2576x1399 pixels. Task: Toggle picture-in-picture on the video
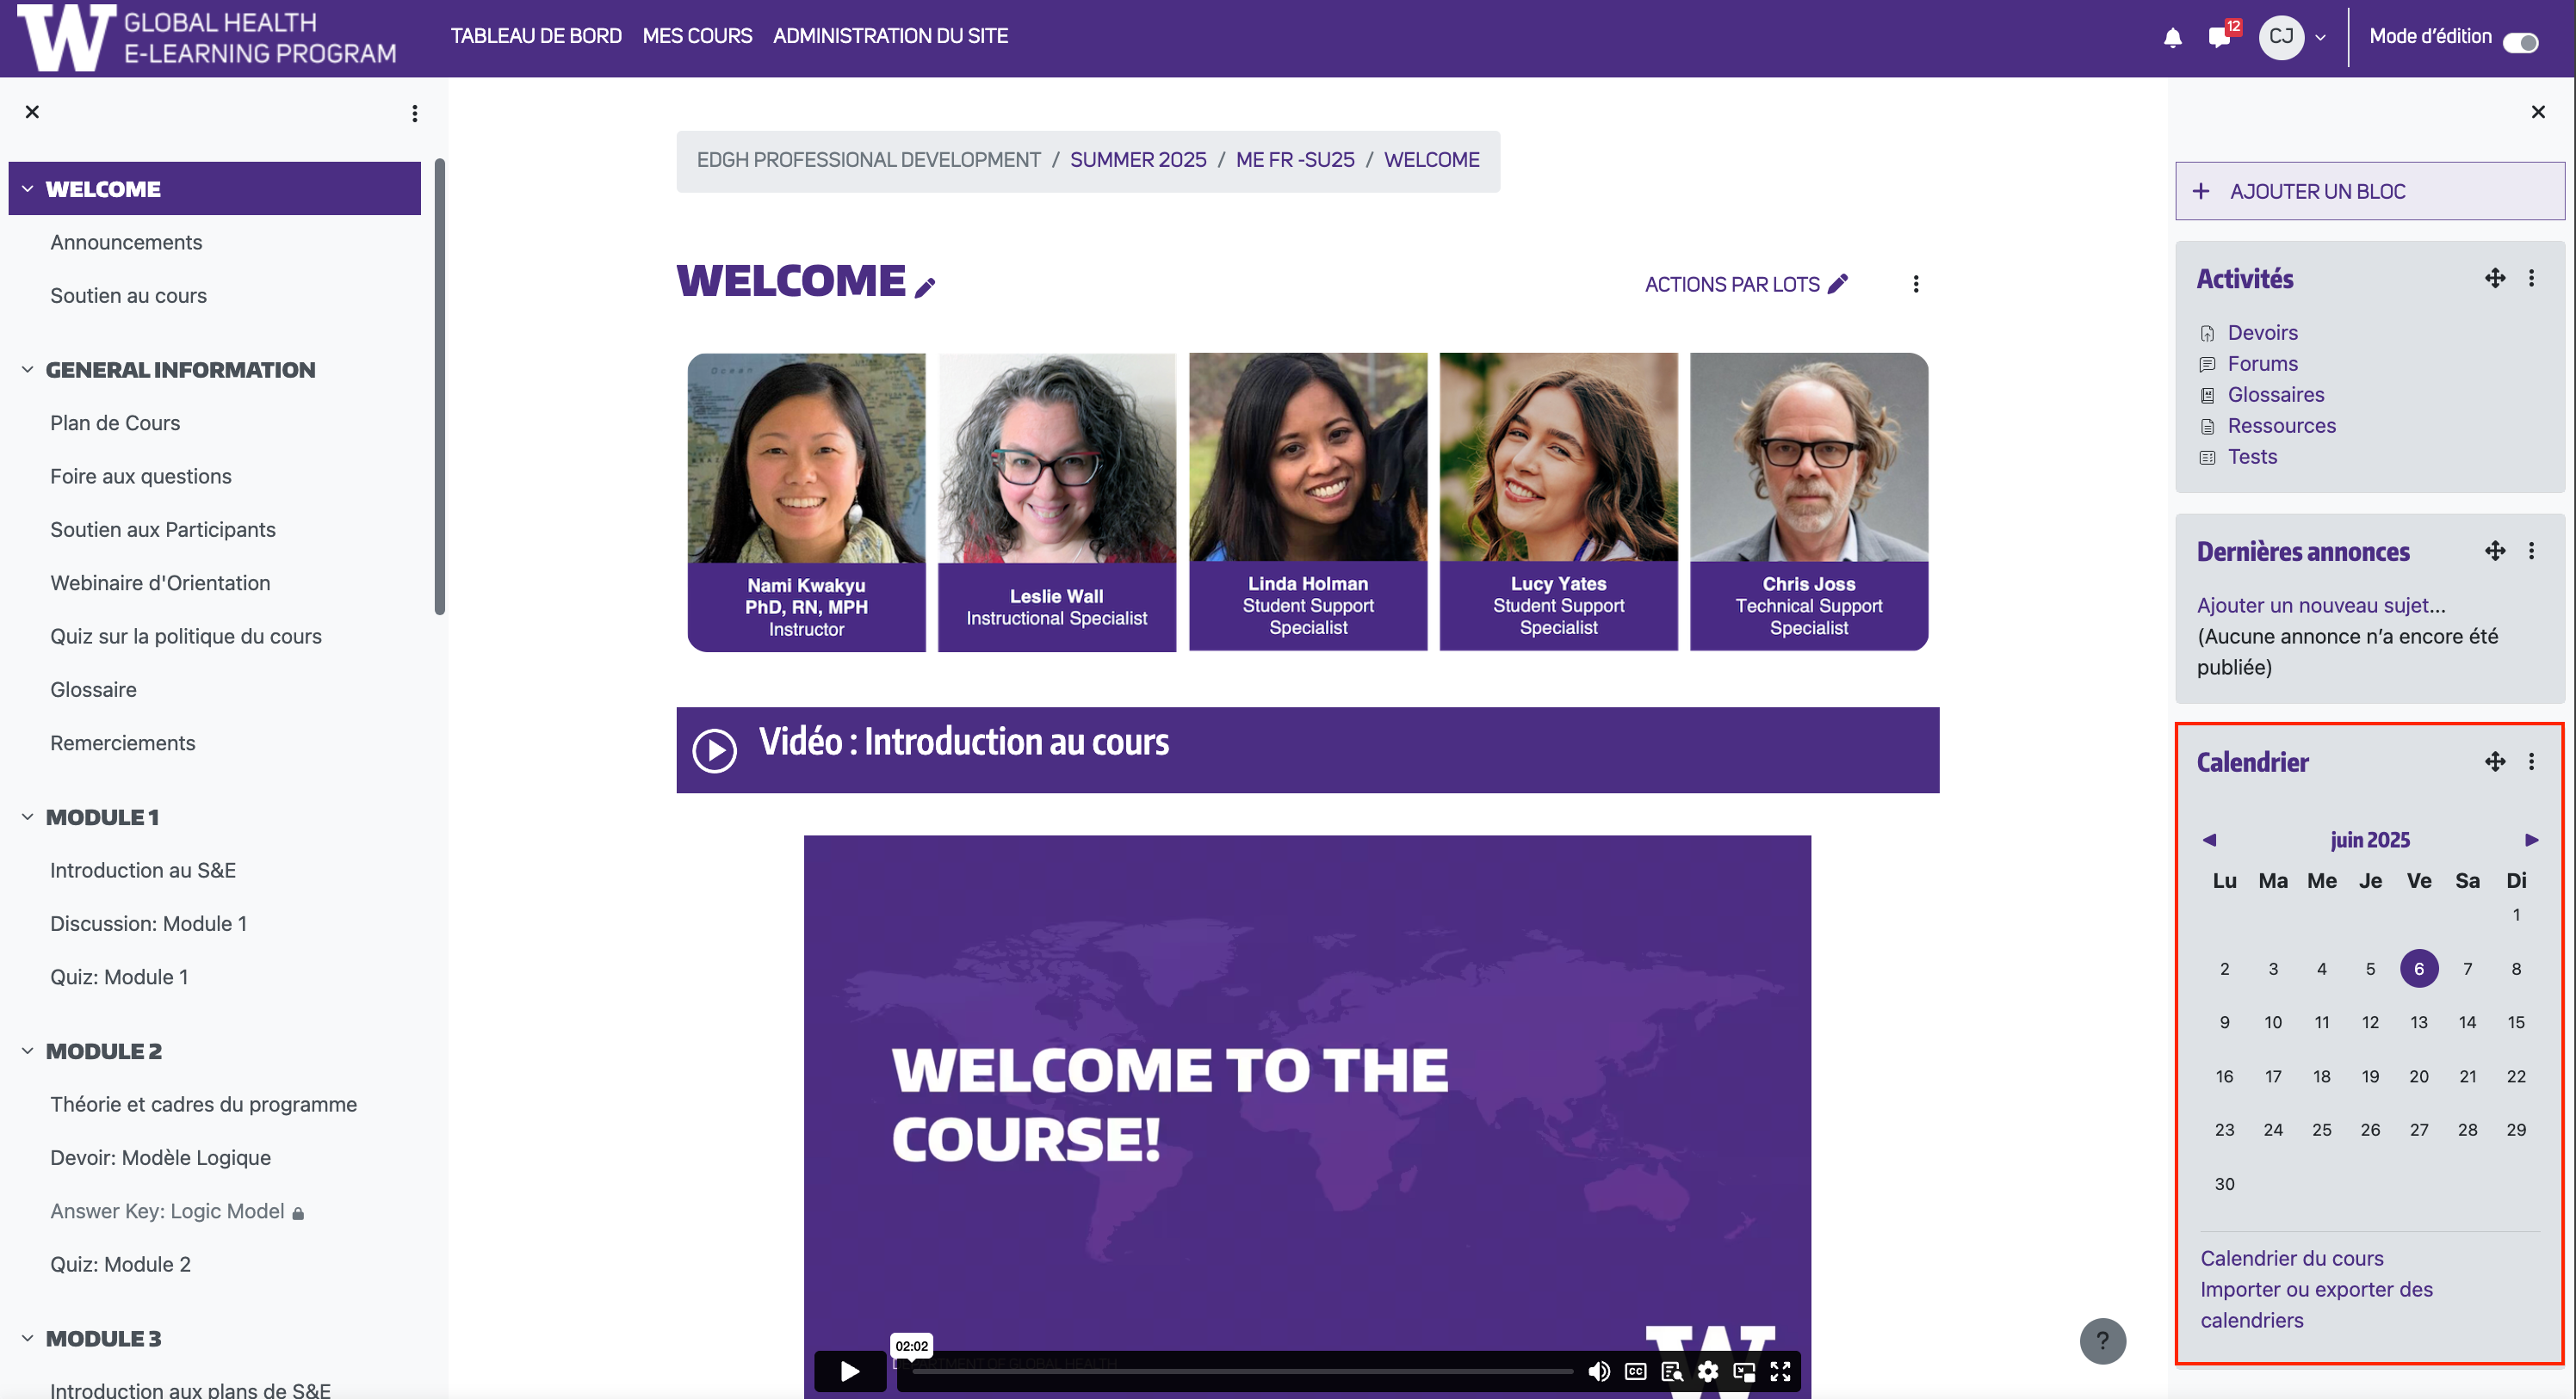pyautogui.click(x=1744, y=1371)
